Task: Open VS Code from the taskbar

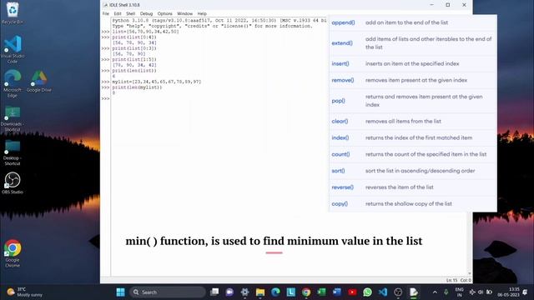Action: (383, 292)
